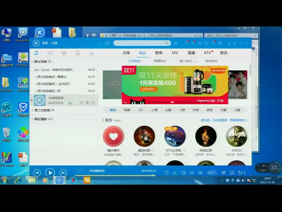Open the game controller icon in header

[200, 43]
